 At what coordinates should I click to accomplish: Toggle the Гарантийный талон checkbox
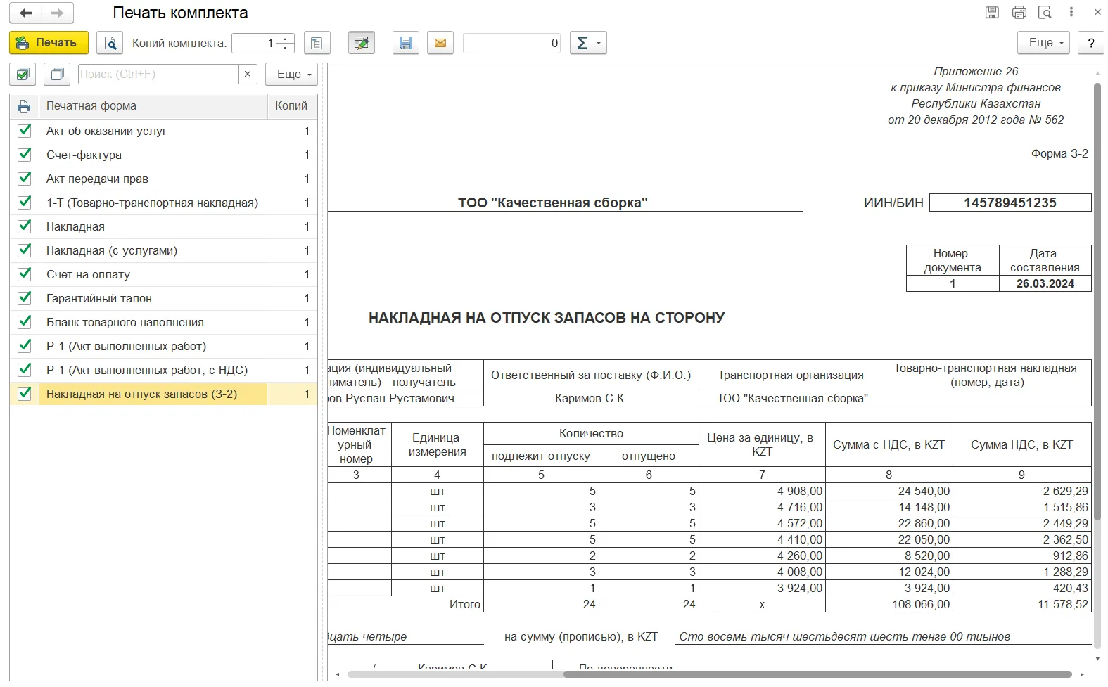tap(25, 298)
